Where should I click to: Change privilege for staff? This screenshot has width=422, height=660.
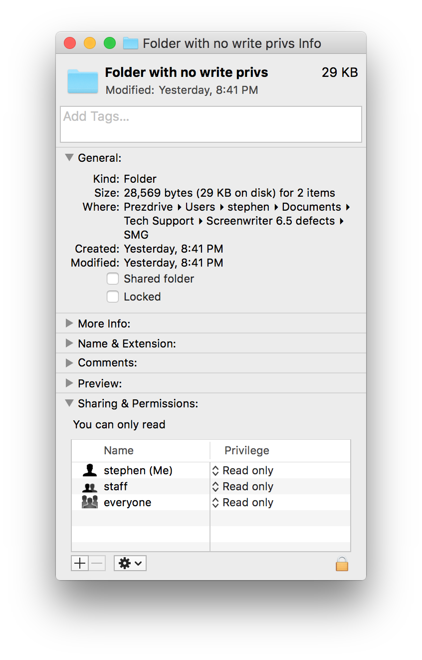pyautogui.click(x=243, y=486)
